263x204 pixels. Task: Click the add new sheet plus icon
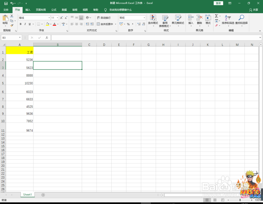click(43, 195)
